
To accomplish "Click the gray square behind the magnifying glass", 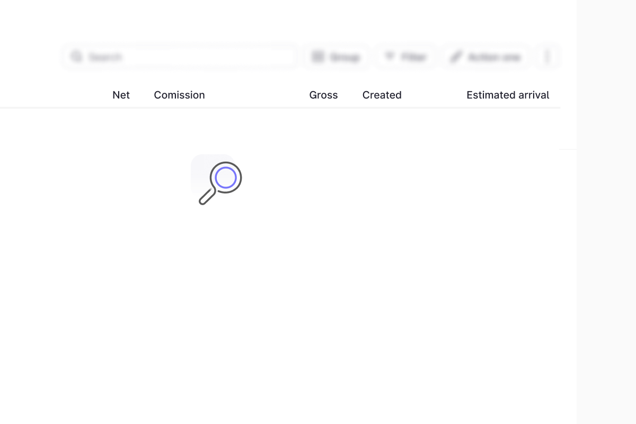I will [x=200, y=165].
